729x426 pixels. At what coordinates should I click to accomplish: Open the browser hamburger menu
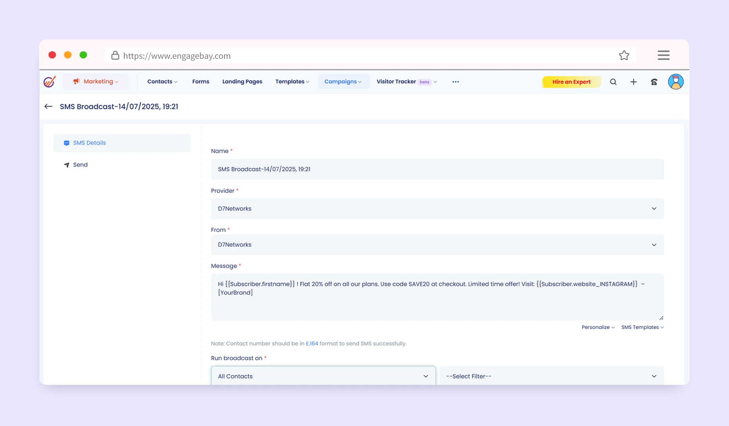[x=663, y=55]
